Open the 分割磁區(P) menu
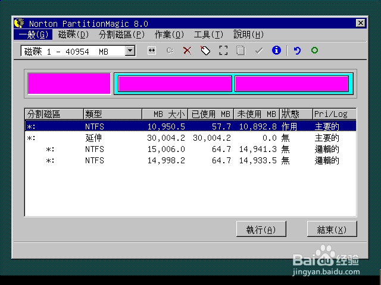The width and height of the screenshot is (381, 285). pyautogui.click(x=121, y=34)
